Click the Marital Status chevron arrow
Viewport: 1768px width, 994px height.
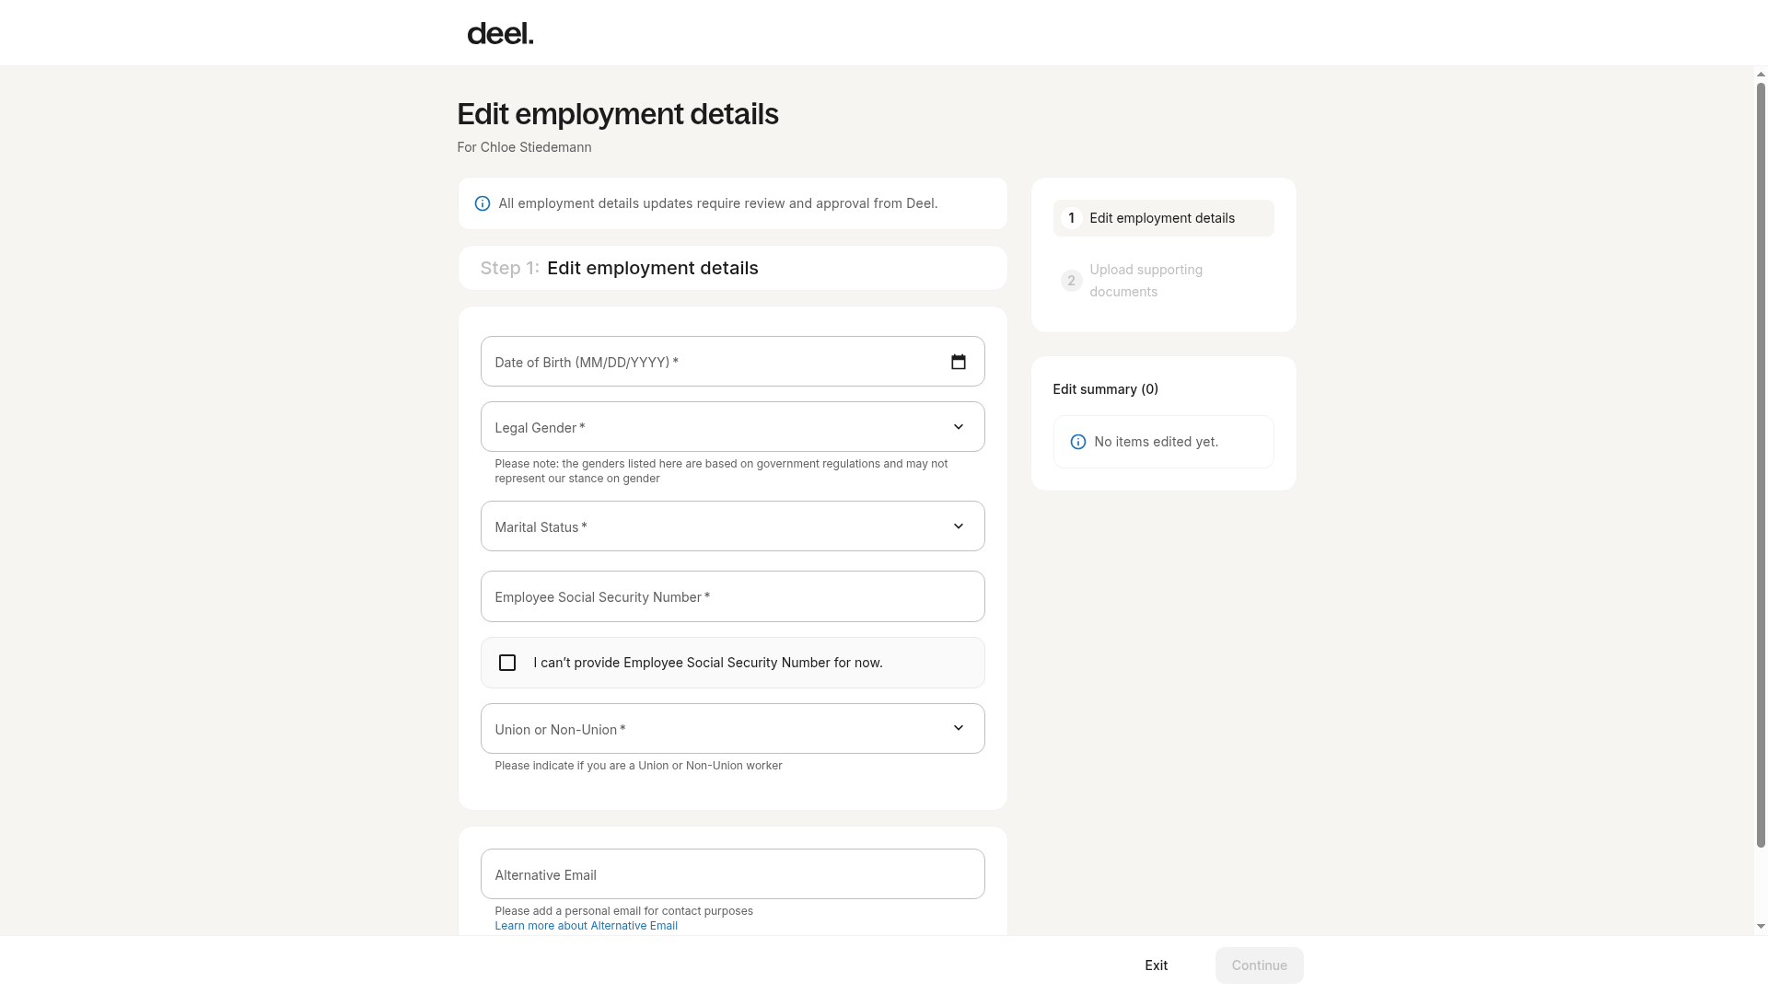pyautogui.click(x=958, y=526)
